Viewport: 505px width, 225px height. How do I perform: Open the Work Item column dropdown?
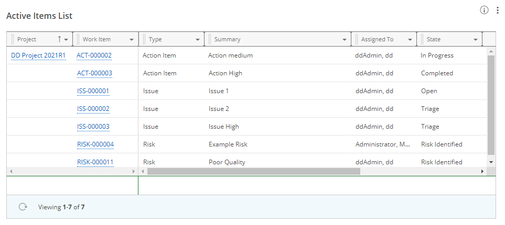(131, 40)
